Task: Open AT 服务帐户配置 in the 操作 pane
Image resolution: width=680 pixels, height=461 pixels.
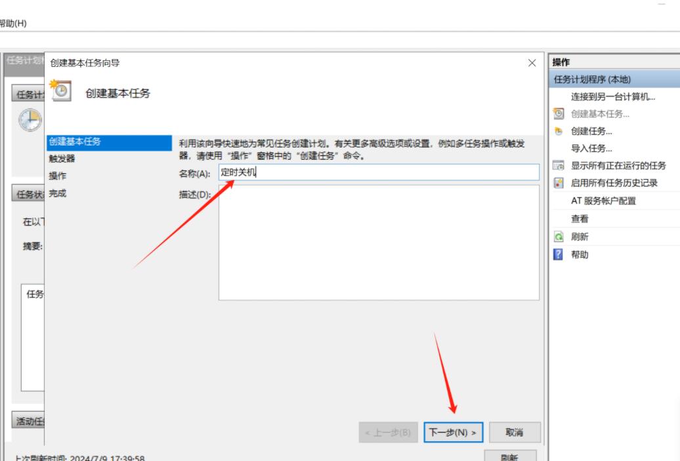Action: click(x=603, y=201)
